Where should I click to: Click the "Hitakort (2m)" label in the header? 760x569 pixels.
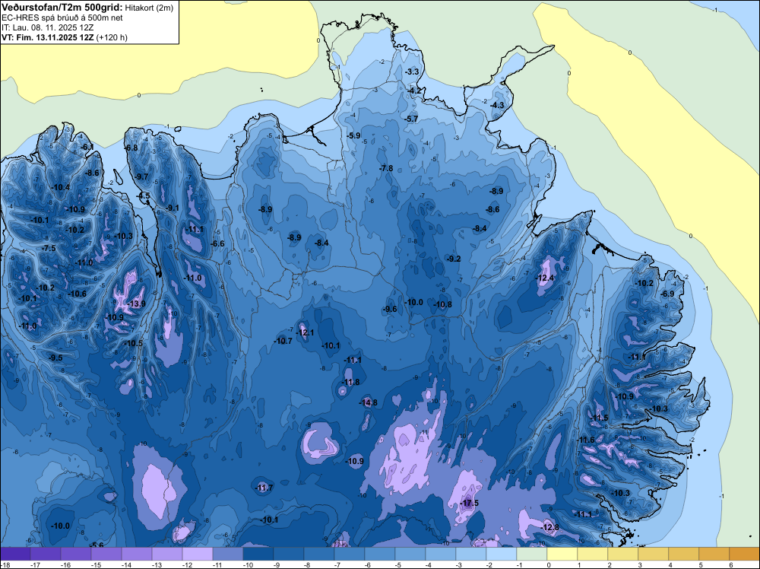click(x=149, y=8)
